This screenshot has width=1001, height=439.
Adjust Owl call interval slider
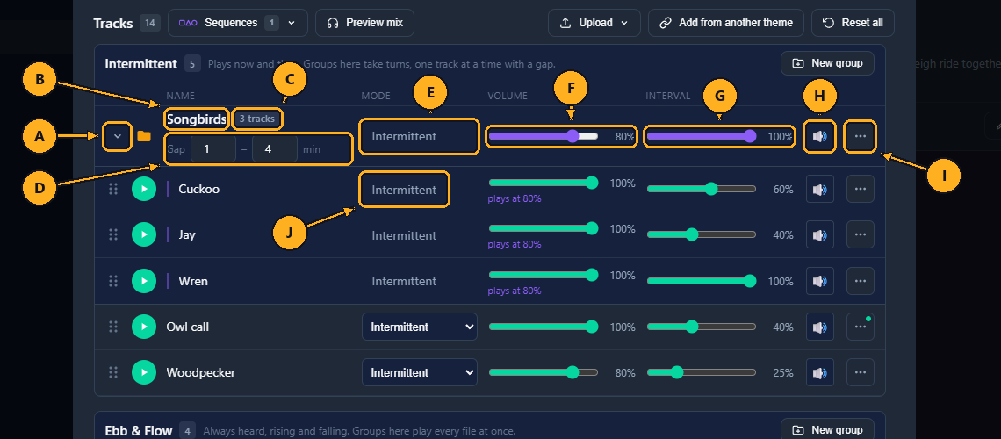(702, 327)
